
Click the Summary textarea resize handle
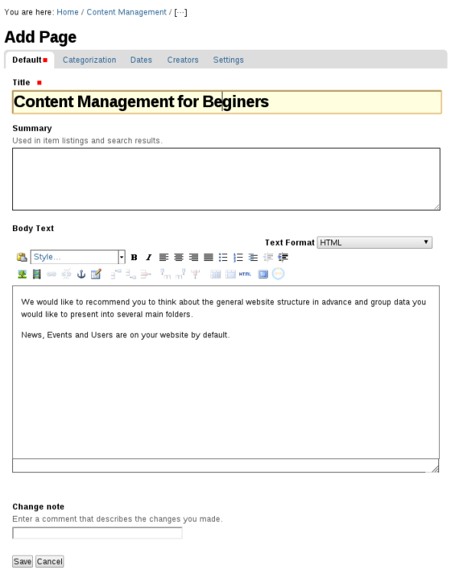(x=437, y=207)
